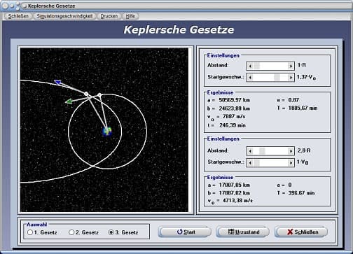Click the Earth icon in the simulation
353x254 pixels.
pos(107,132)
